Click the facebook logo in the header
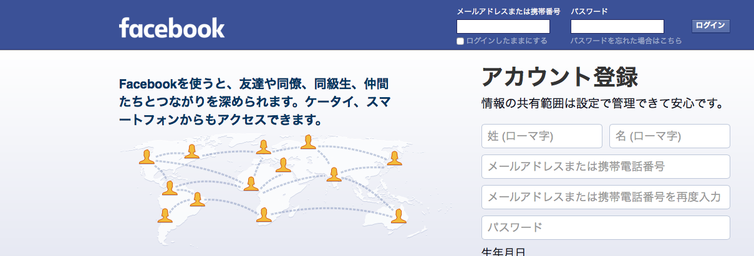 click(x=172, y=28)
